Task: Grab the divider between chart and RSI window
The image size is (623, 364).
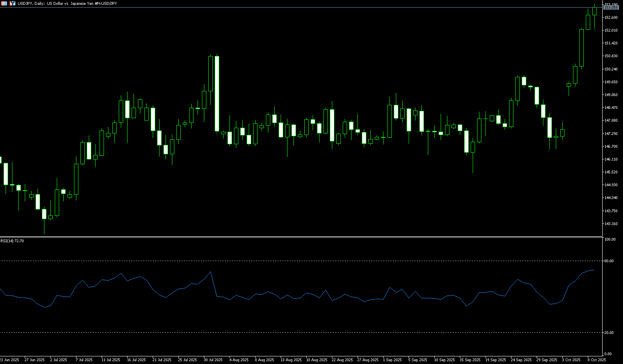Action: coord(300,237)
